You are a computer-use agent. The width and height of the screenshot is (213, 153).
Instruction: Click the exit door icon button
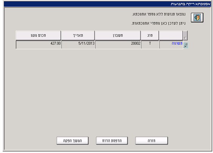(197, 17)
